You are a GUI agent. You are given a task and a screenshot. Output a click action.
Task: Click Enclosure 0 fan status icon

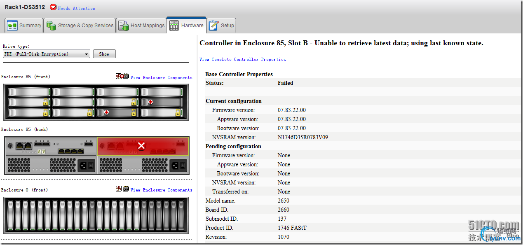(x=119, y=189)
